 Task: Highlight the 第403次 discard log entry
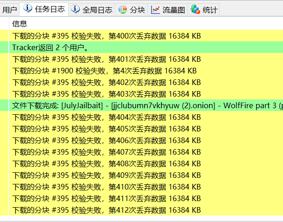tap(106, 94)
